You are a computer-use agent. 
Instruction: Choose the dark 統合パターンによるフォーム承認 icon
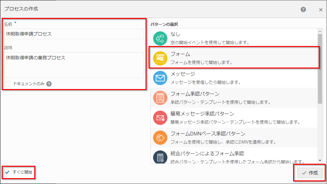click(160, 157)
